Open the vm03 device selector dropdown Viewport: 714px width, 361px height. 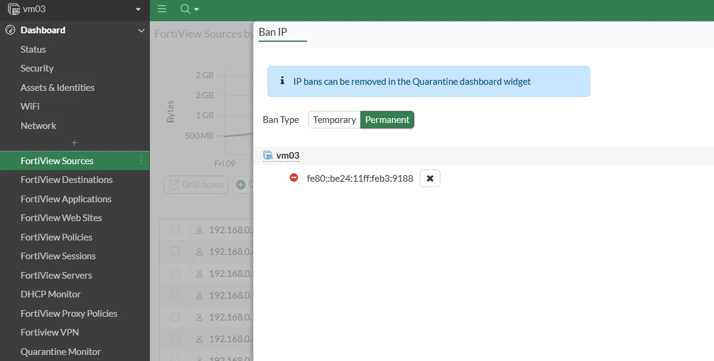pos(75,9)
